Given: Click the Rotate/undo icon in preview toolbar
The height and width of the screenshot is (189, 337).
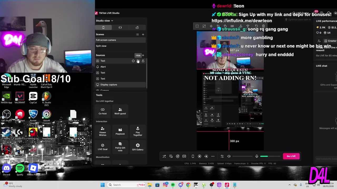Looking at the screenshot, I should point(256,26).
